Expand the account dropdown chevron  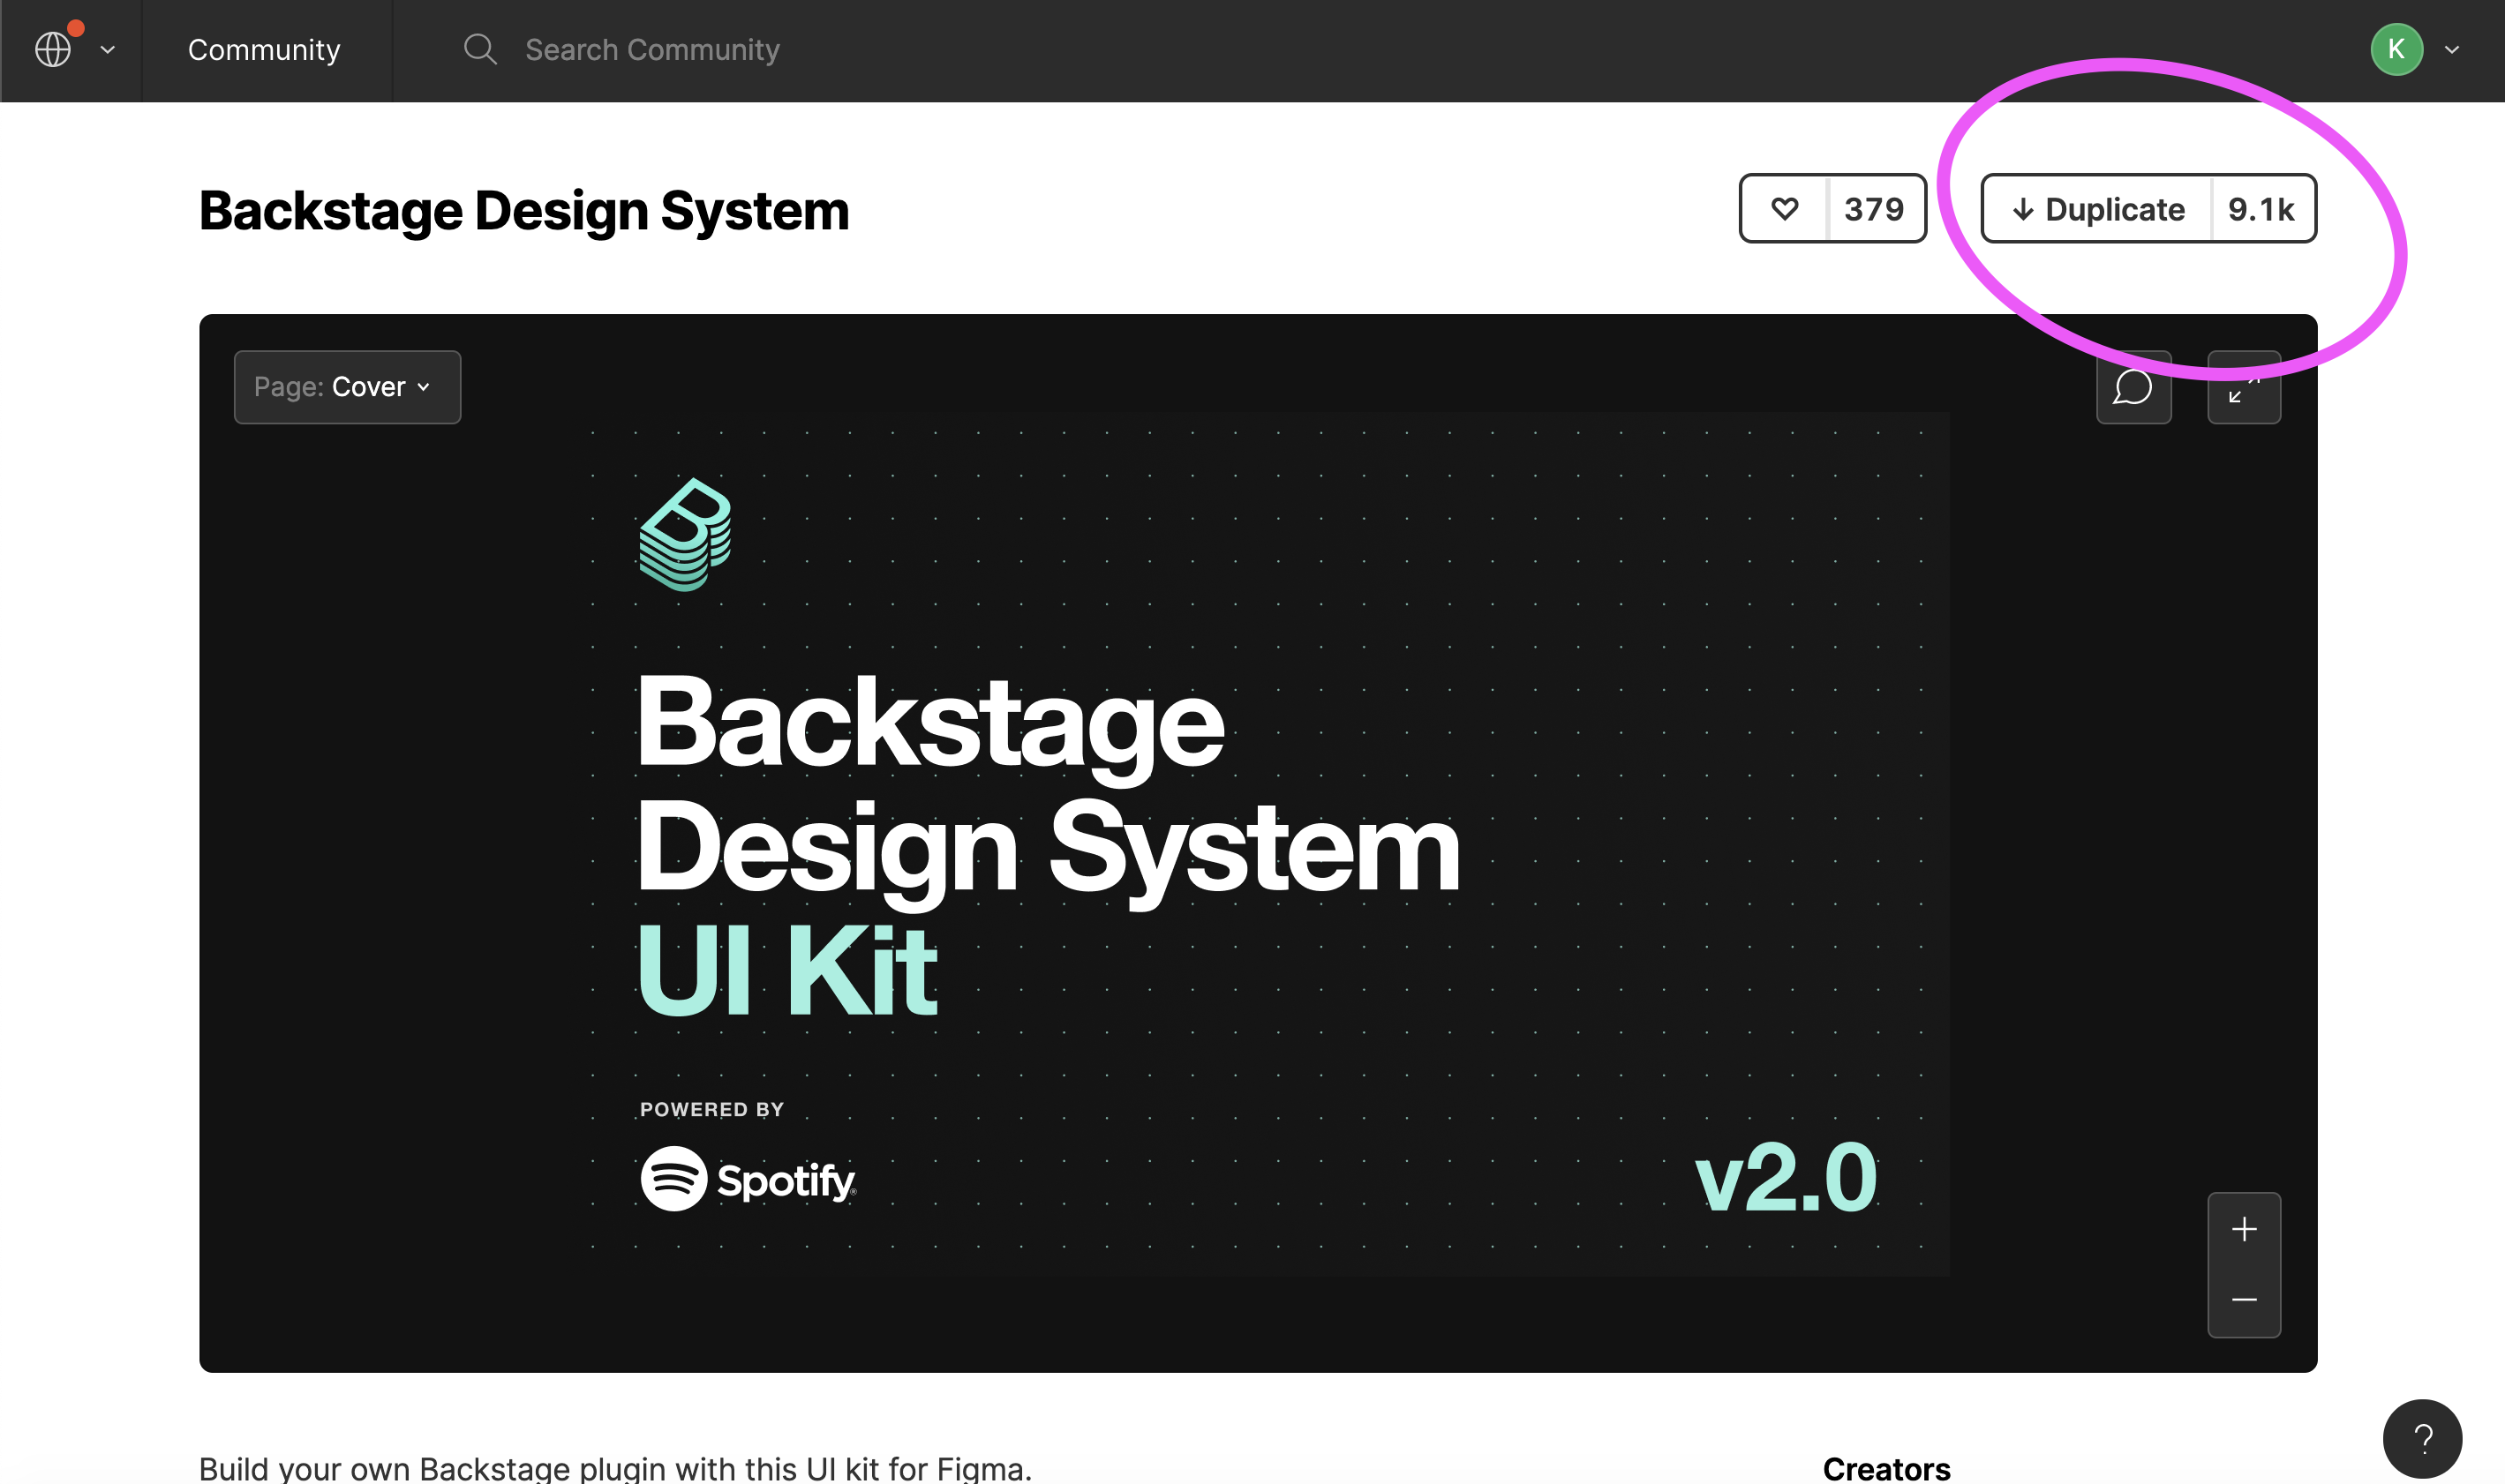coord(2450,49)
